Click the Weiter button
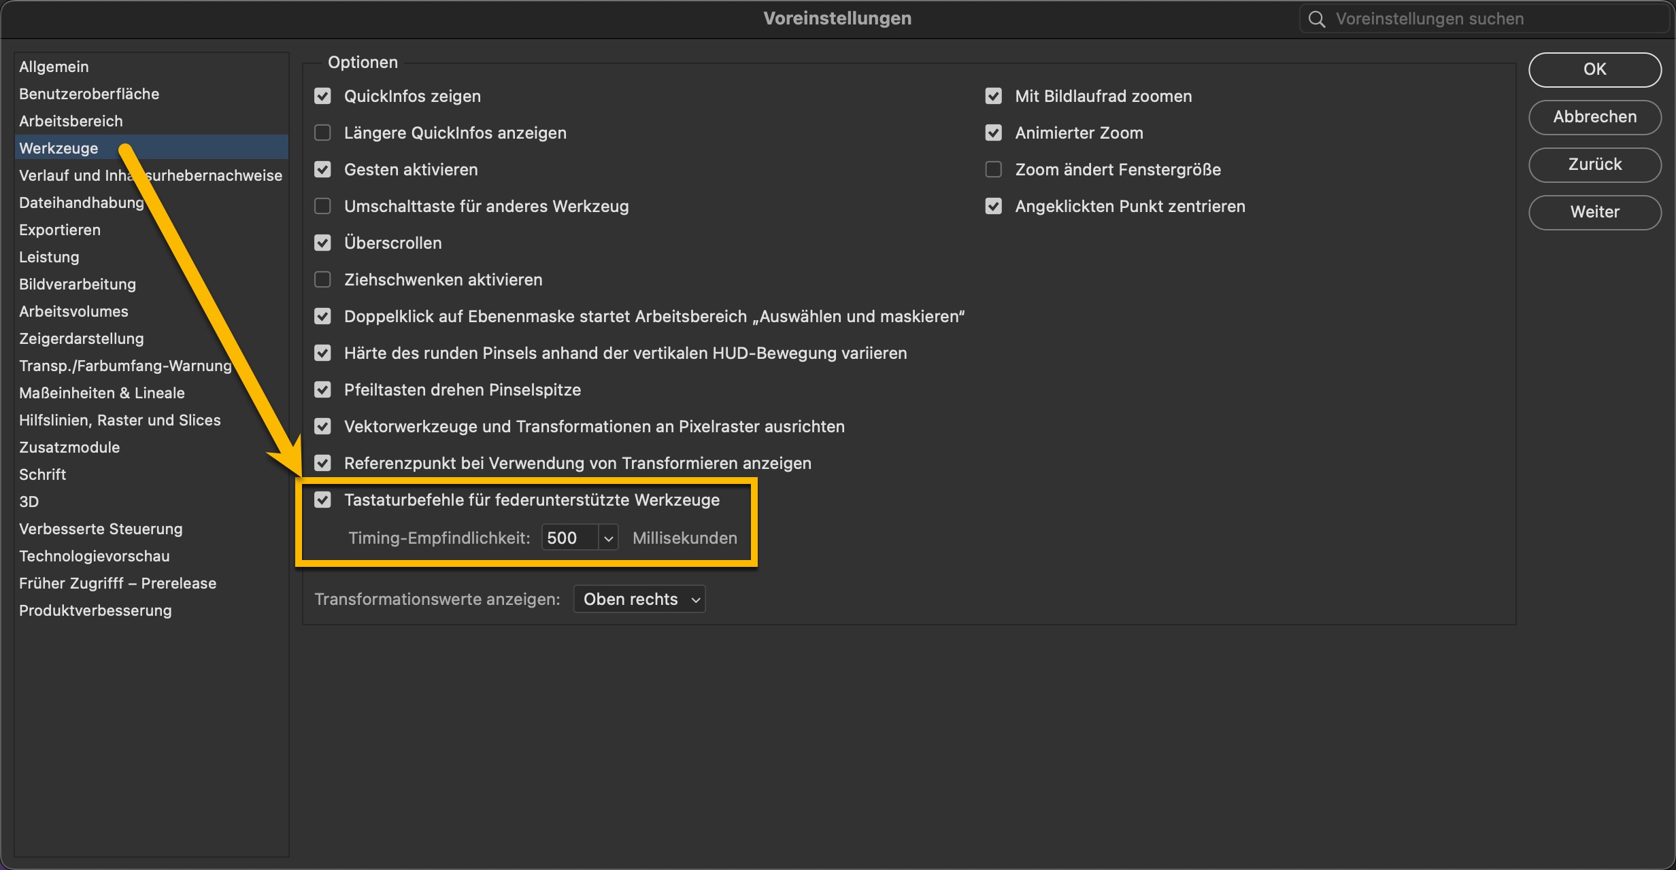The height and width of the screenshot is (870, 1676). click(x=1594, y=212)
